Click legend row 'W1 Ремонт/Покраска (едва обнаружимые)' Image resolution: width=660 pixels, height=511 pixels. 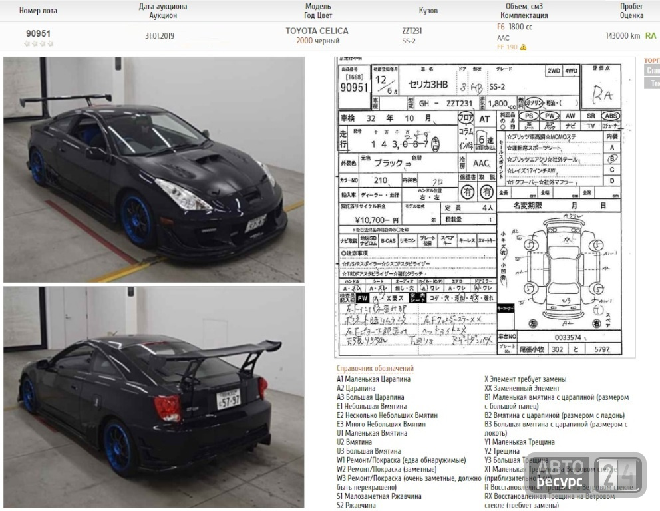click(401, 460)
